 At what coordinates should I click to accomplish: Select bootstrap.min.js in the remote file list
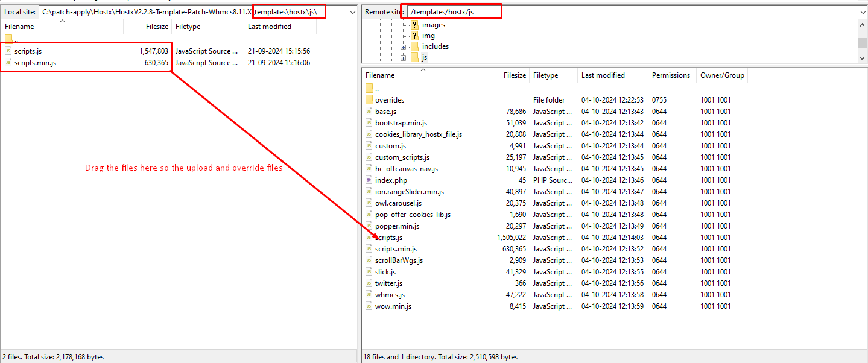401,123
